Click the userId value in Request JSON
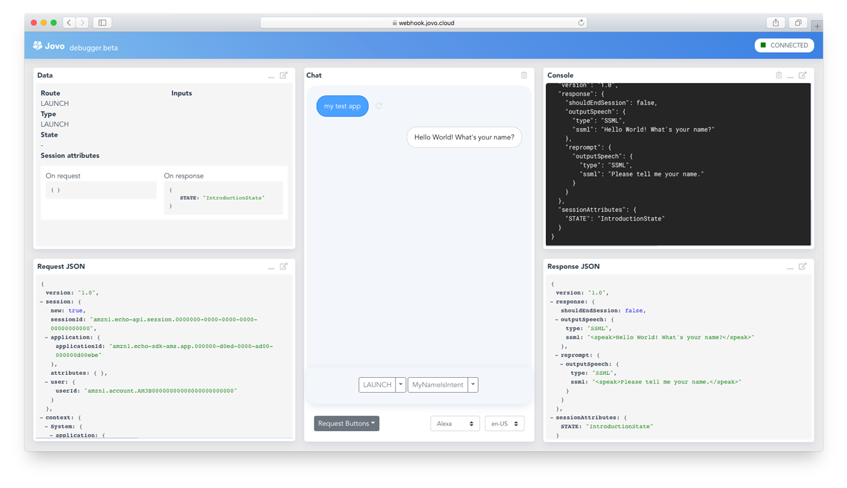 [160, 391]
